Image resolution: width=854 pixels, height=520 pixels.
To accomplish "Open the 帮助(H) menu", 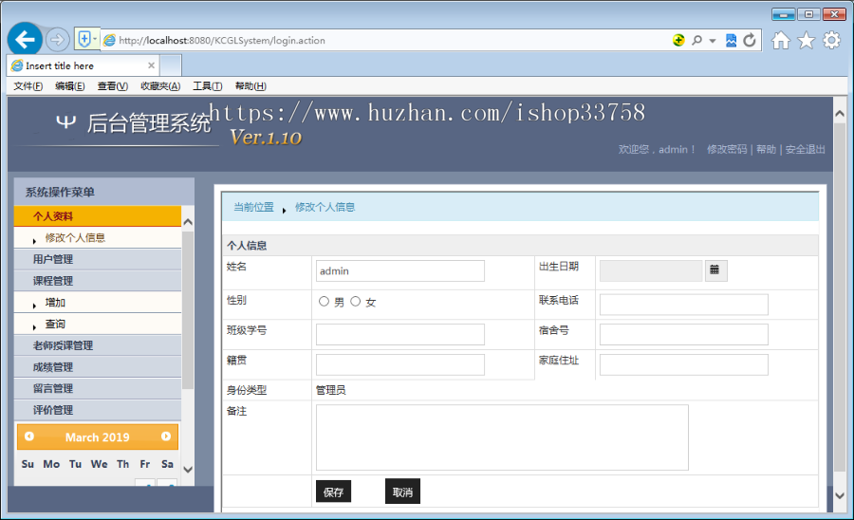I will (x=251, y=86).
